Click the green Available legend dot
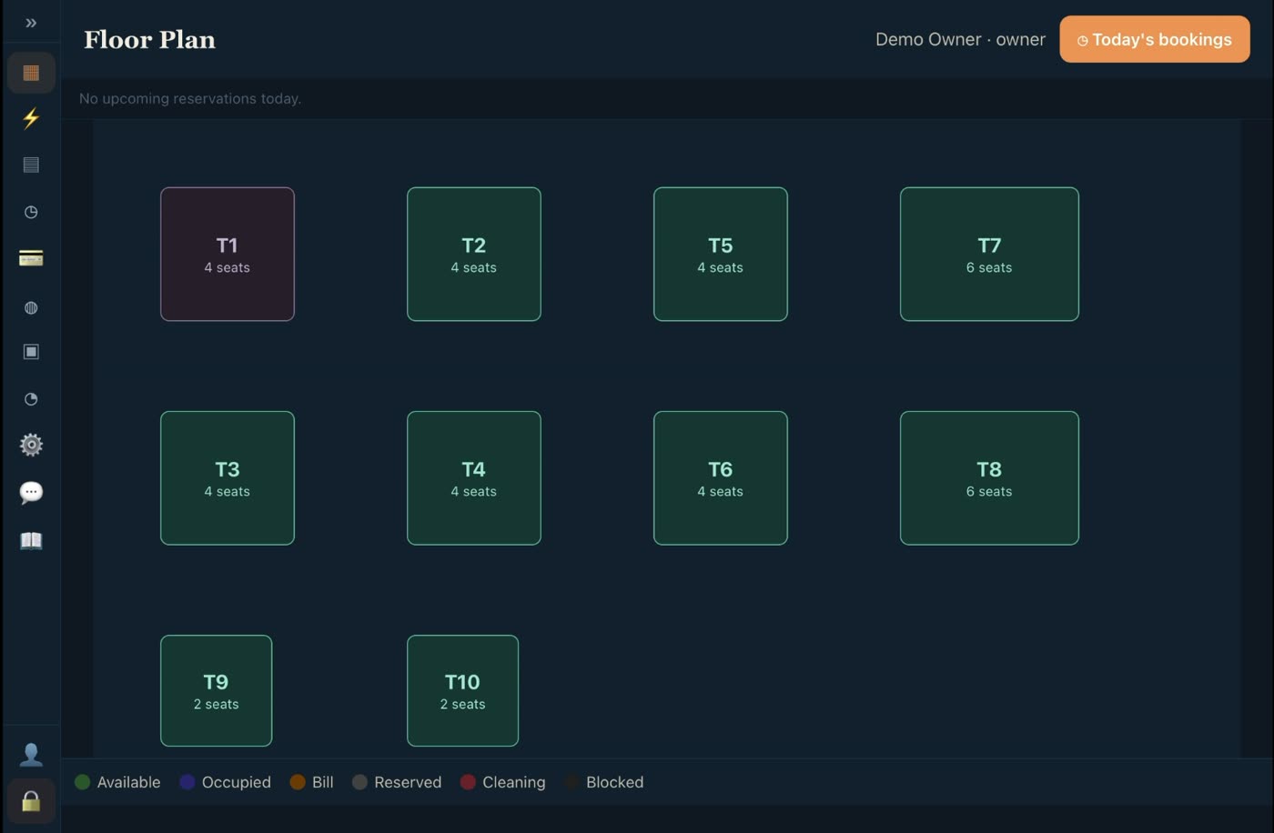Image resolution: width=1274 pixels, height=833 pixels. 82,782
